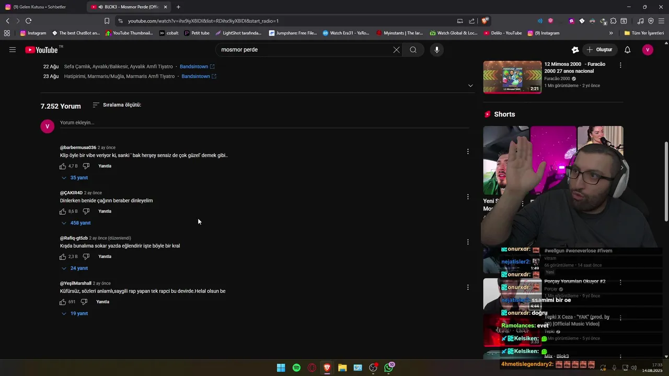Open the YouTube Thumbnail bookmark
The height and width of the screenshot is (376, 669).
(129, 33)
